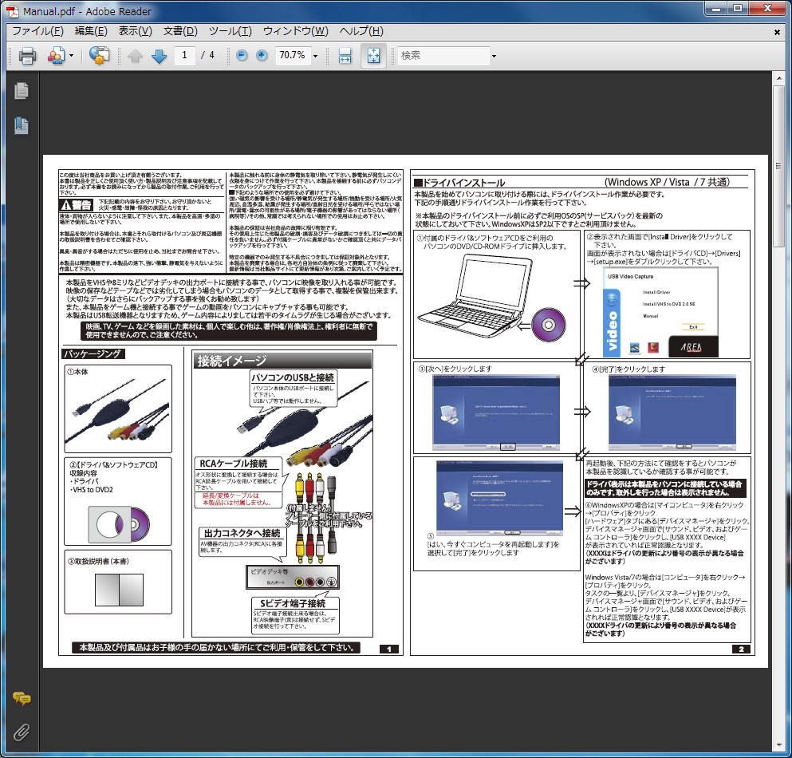Click the vertical scrollbar down arrow

(x=778, y=745)
